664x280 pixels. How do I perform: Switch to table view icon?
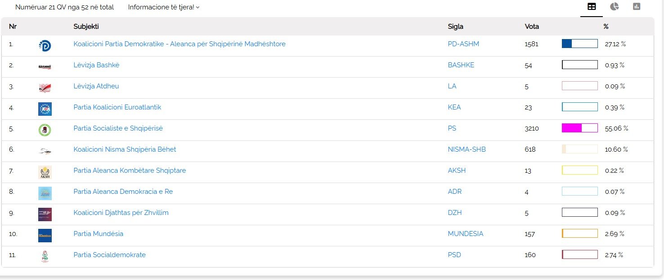592,7
